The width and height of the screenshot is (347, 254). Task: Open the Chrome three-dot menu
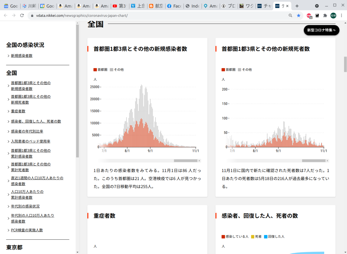[342, 16]
